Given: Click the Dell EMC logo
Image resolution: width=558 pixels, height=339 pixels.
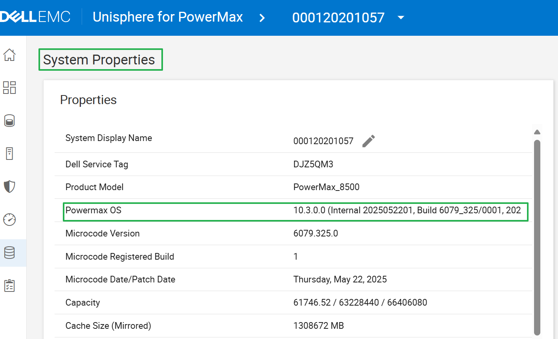Looking at the screenshot, I should [35, 16].
